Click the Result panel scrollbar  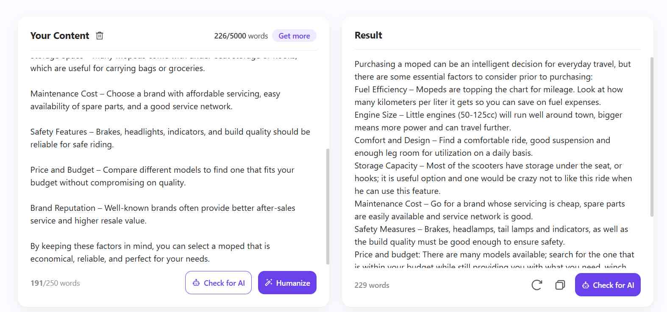pos(652,137)
